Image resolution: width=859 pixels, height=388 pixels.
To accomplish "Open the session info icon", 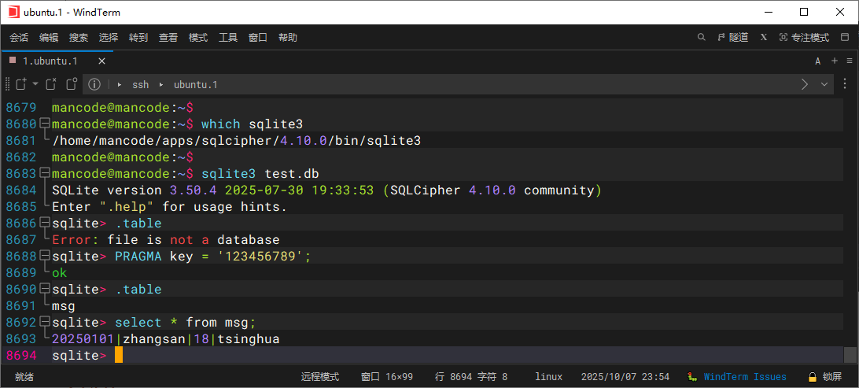I will click(94, 84).
